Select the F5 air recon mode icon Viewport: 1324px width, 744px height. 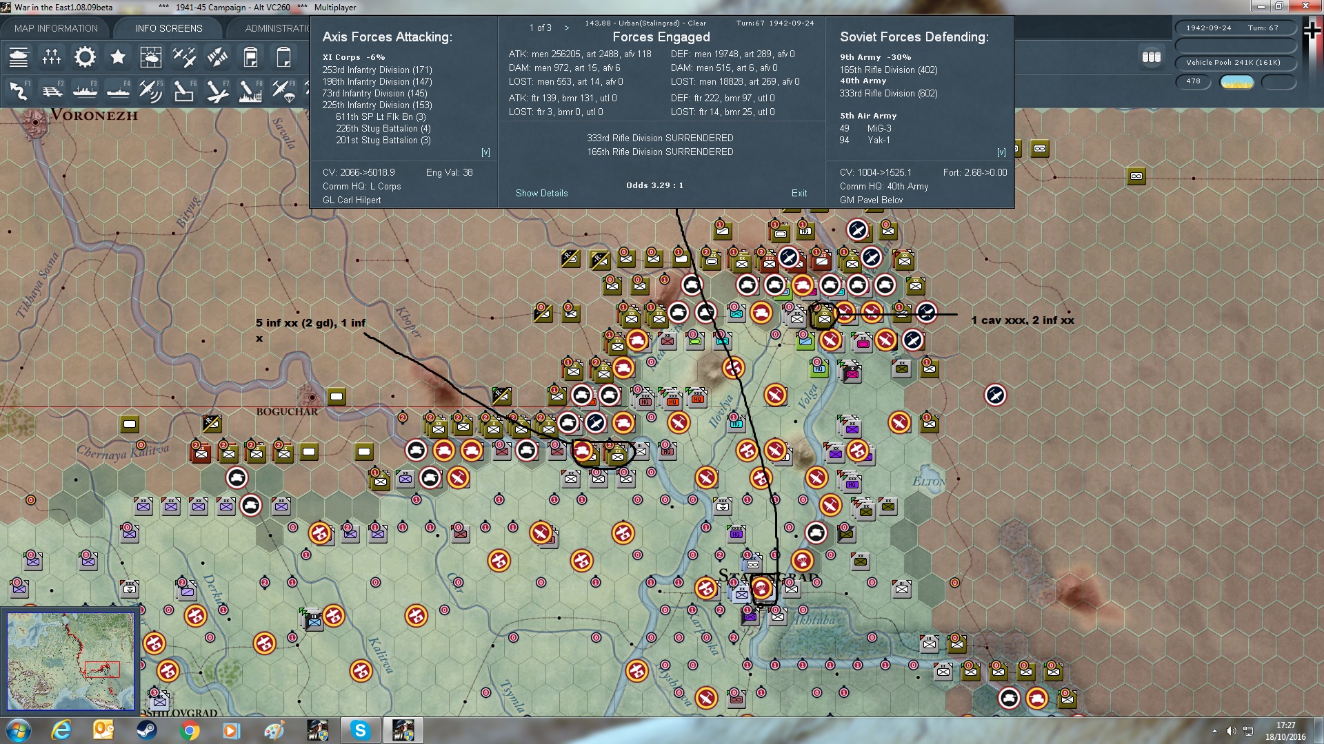click(151, 90)
